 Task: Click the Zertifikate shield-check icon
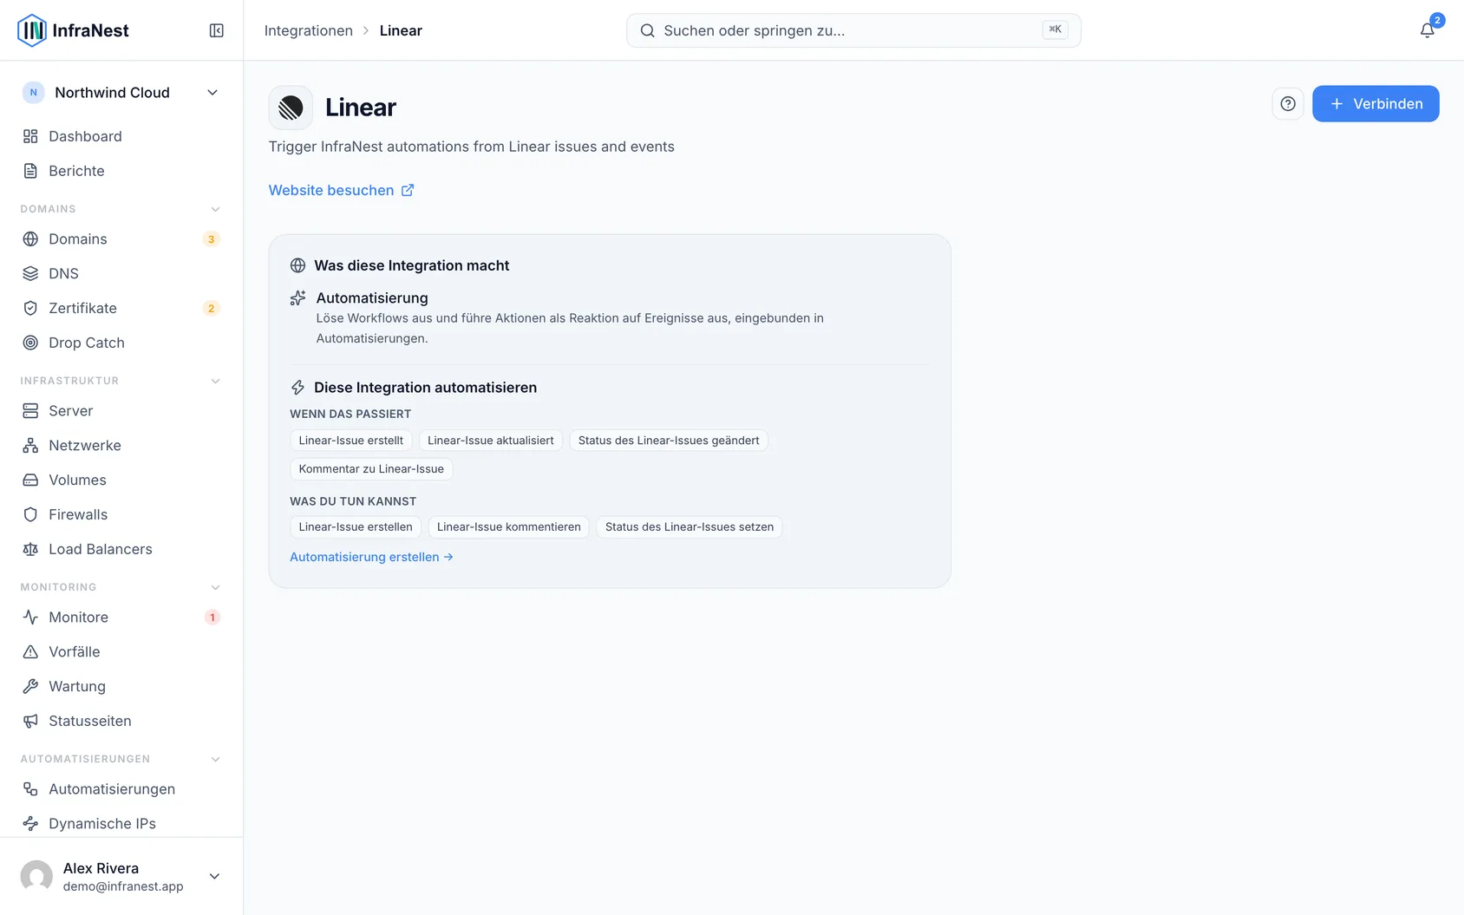coord(30,308)
